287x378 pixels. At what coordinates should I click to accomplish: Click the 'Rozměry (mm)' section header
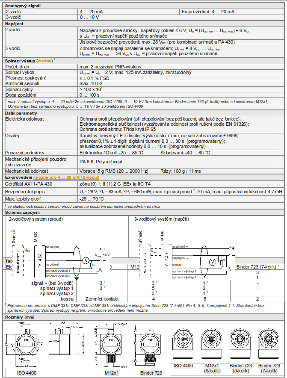[20, 317]
